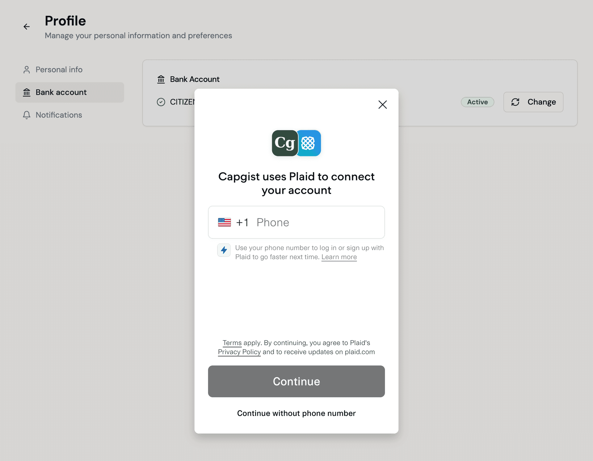Focus the Phone number input field

(318, 222)
